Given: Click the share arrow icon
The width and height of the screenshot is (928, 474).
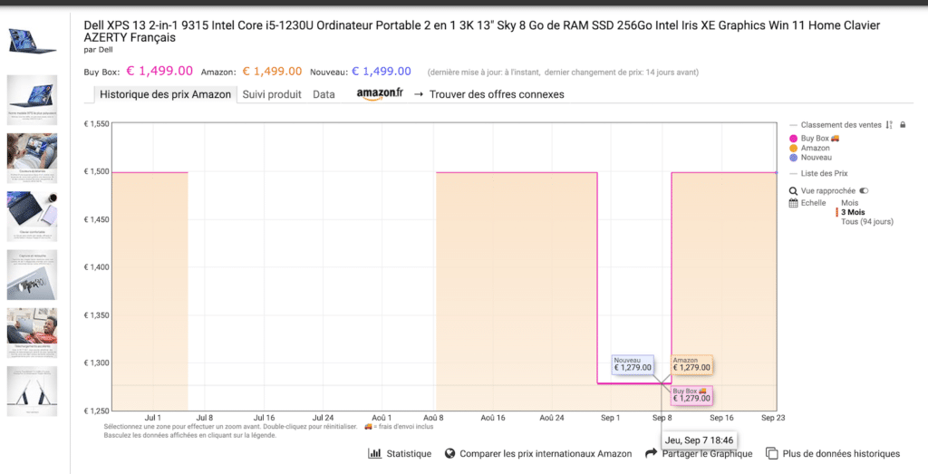Looking at the screenshot, I should (651, 453).
